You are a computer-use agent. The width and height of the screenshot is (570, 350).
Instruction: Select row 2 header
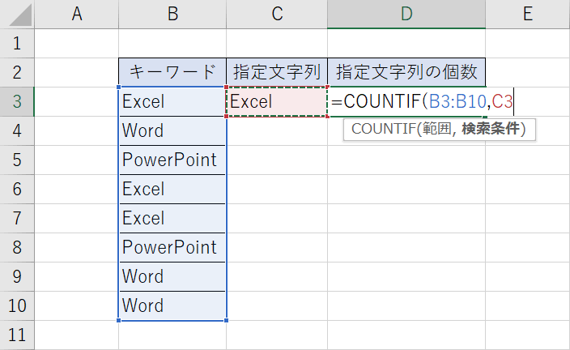17,72
